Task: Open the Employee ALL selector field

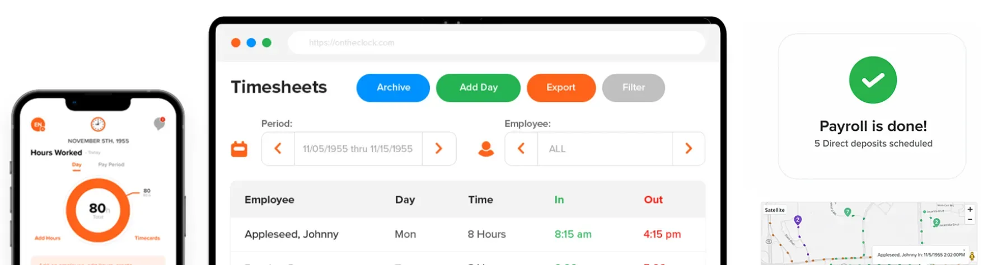Action: [x=605, y=149]
